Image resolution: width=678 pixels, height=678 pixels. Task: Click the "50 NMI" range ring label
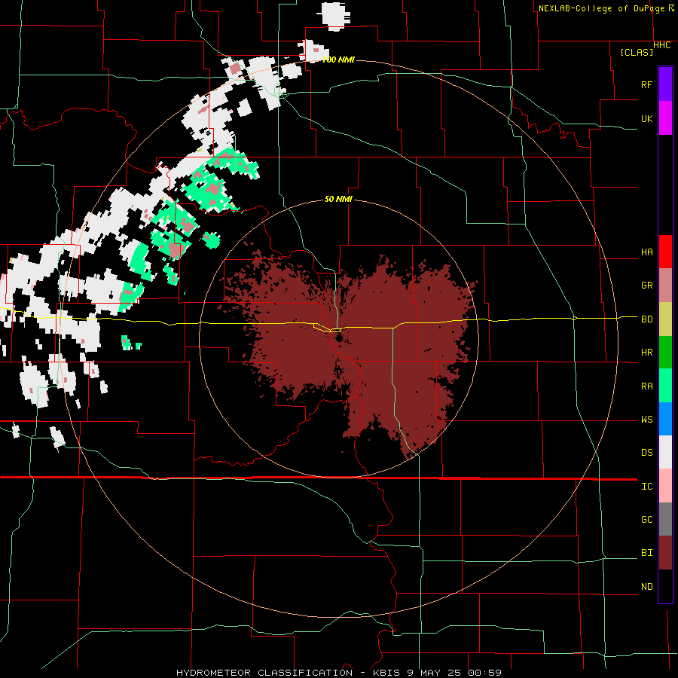(338, 199)
